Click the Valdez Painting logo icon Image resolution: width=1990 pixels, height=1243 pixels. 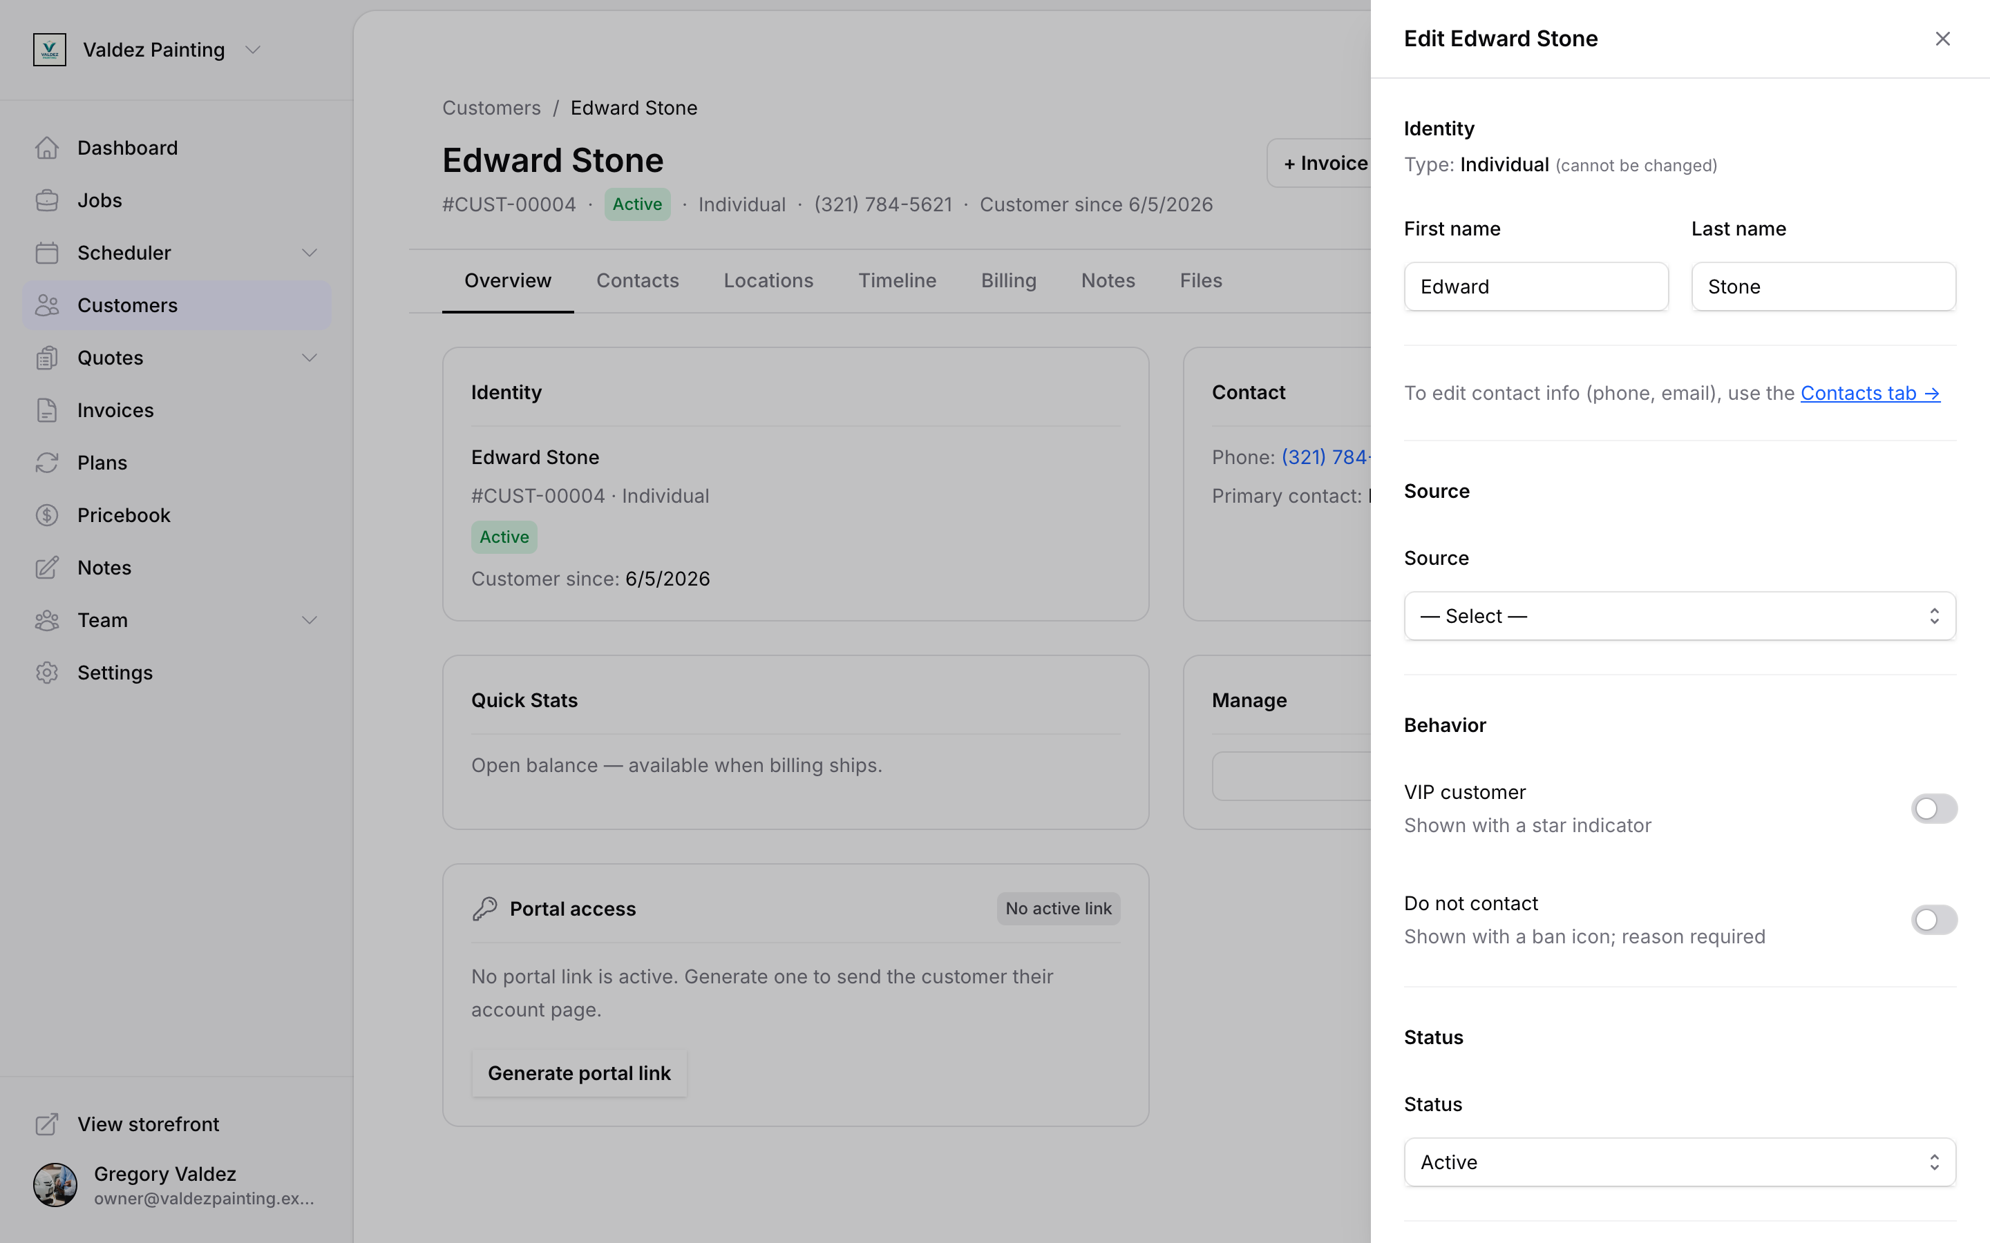[x=49, y=50]
